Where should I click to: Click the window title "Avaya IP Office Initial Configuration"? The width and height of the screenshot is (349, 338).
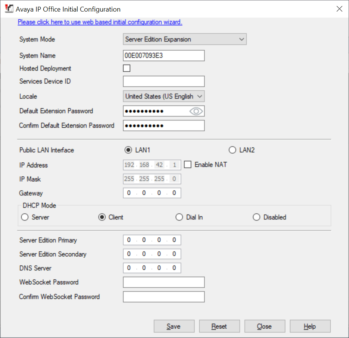(x=68, y=9)
